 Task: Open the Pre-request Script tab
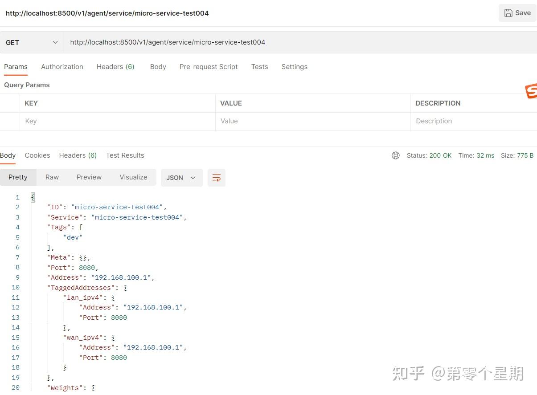coord(209,67)
